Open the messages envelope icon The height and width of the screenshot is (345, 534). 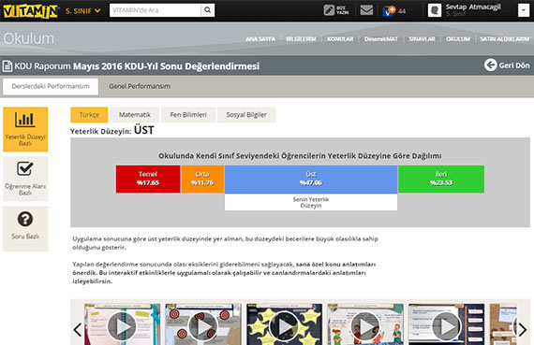pyautogui.click(x=366, y=10)
